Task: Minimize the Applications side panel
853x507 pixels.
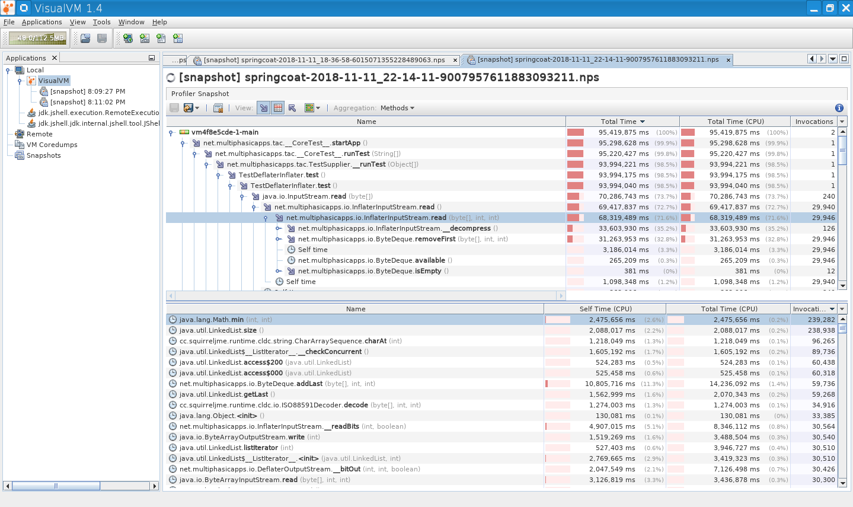Action: click(x=152, y=58)
